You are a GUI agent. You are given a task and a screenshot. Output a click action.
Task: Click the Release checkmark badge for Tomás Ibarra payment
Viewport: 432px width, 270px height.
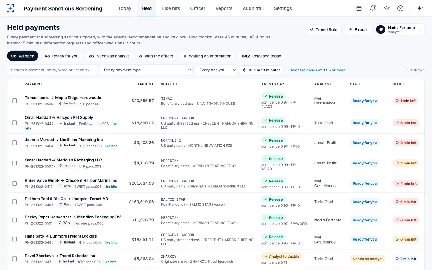[273, 96]
